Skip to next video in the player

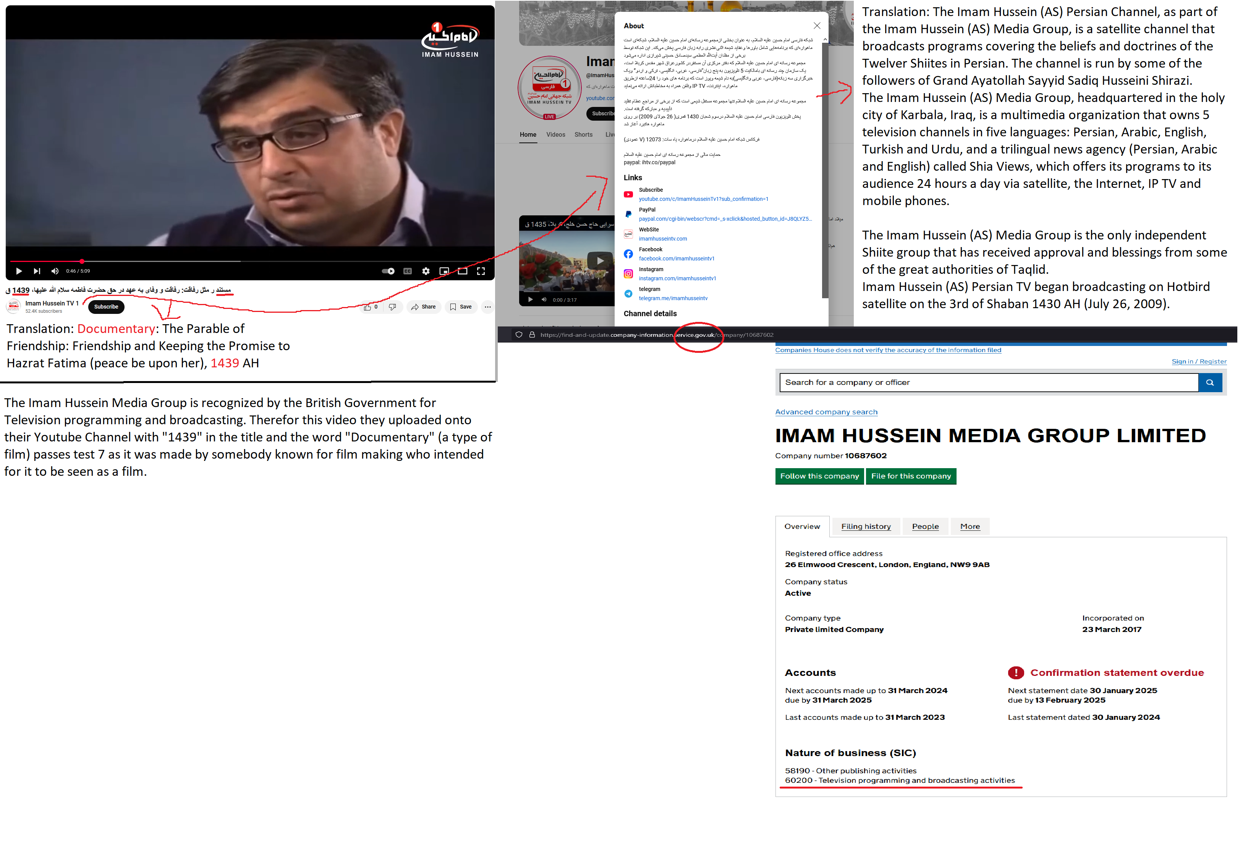37,272
